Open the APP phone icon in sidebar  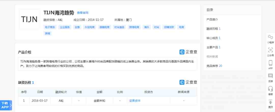click(270, 63)
